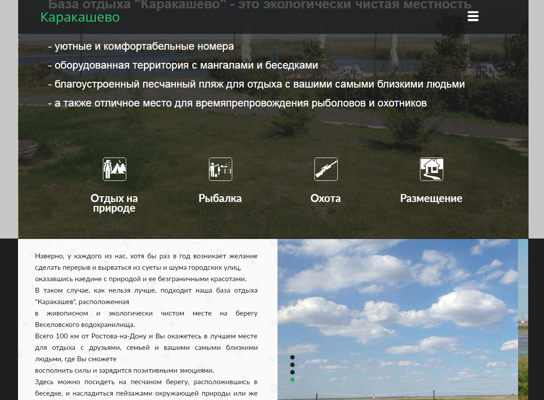
Task: Click the fishing person icon
Action: click(x=220, y=169)
